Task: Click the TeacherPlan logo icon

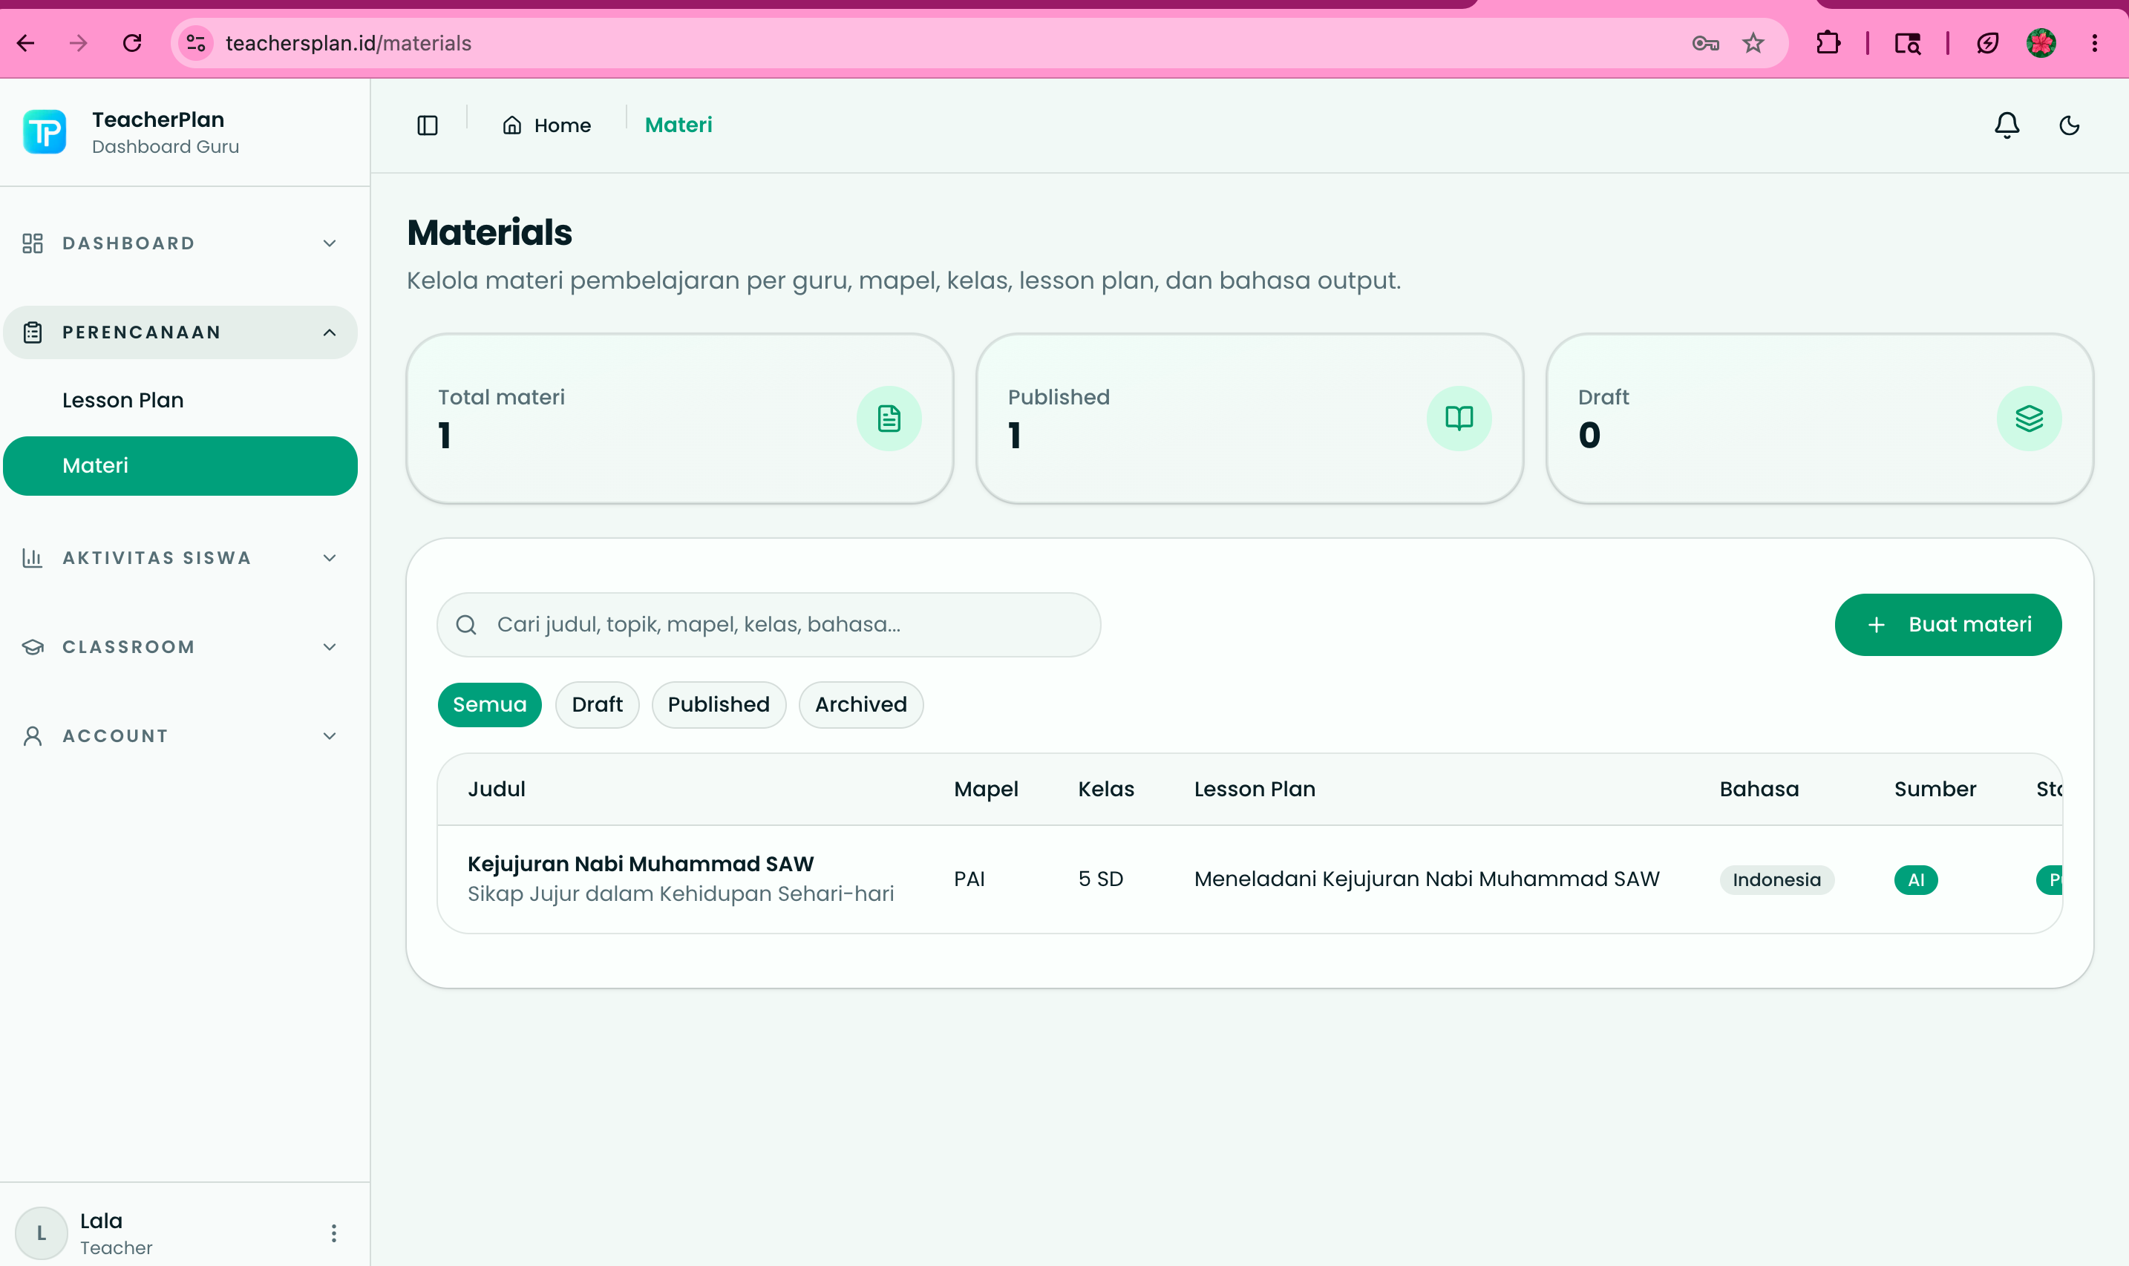Action: (x=45, y=132)
